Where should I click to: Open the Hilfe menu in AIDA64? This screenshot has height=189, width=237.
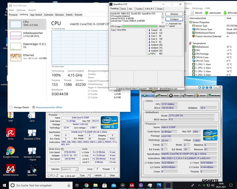point(208,8)
